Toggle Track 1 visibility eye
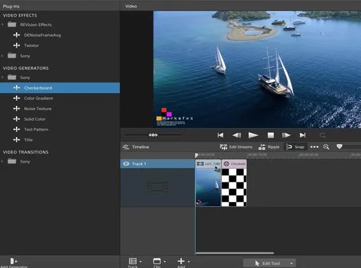The width and height of the screenshot is (361, 268). coord(126,164)
